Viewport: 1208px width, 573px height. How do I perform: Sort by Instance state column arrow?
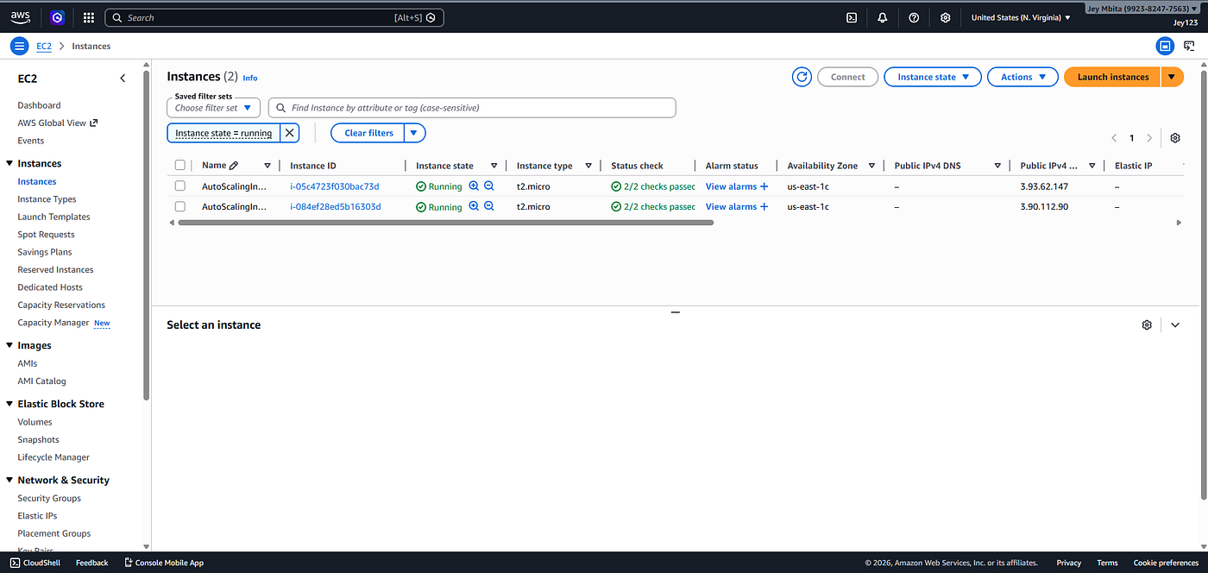494,166
